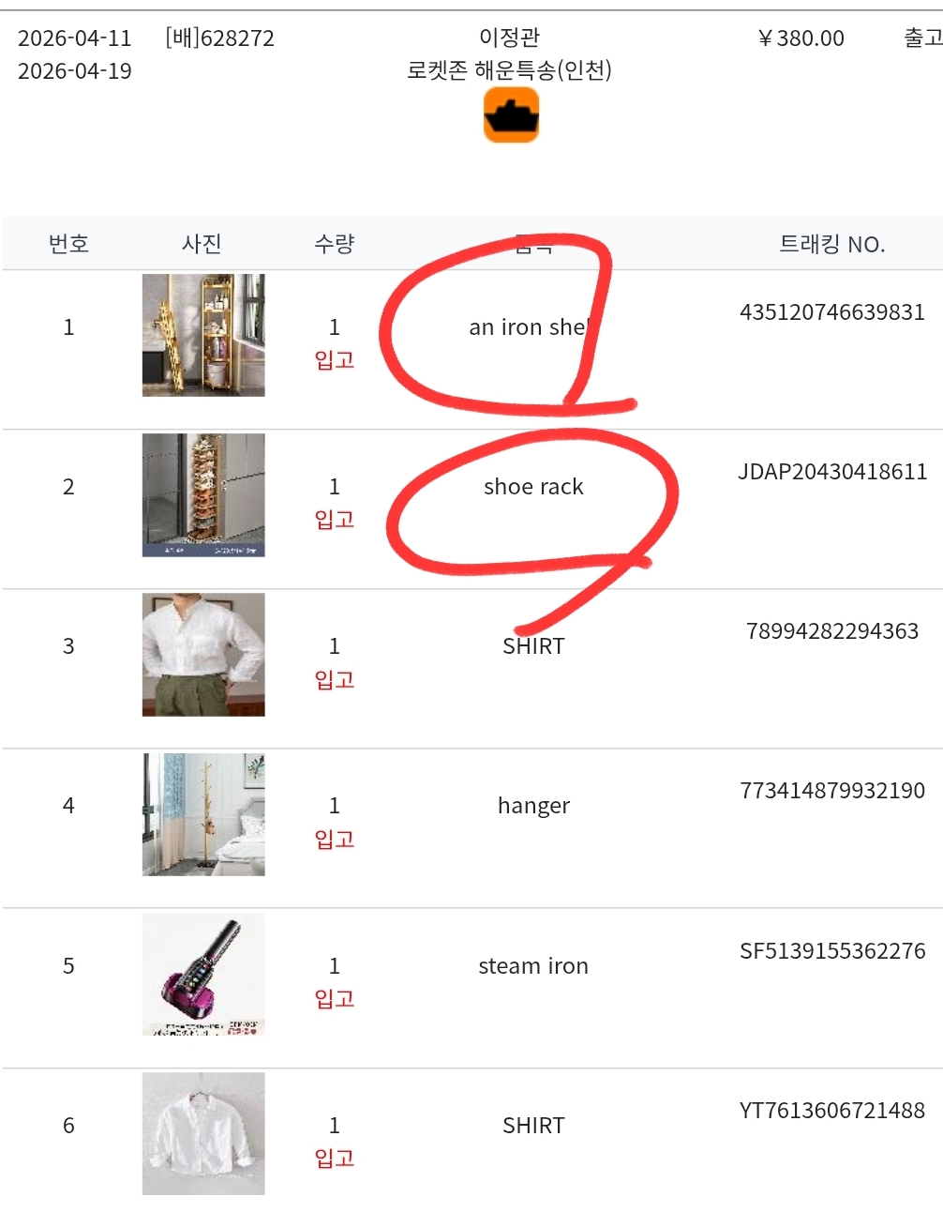Click order number [배]628272

pos(220,38)
